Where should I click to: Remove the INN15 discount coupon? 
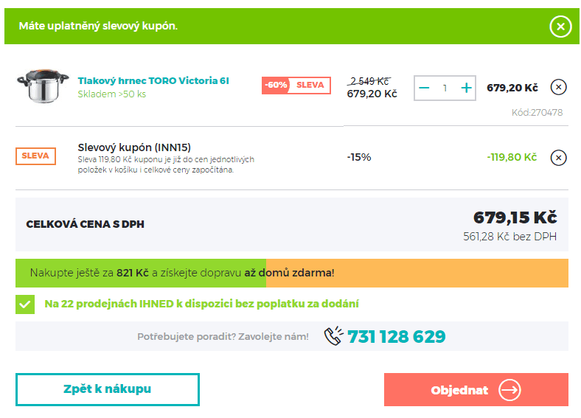(x=558, y=158)
